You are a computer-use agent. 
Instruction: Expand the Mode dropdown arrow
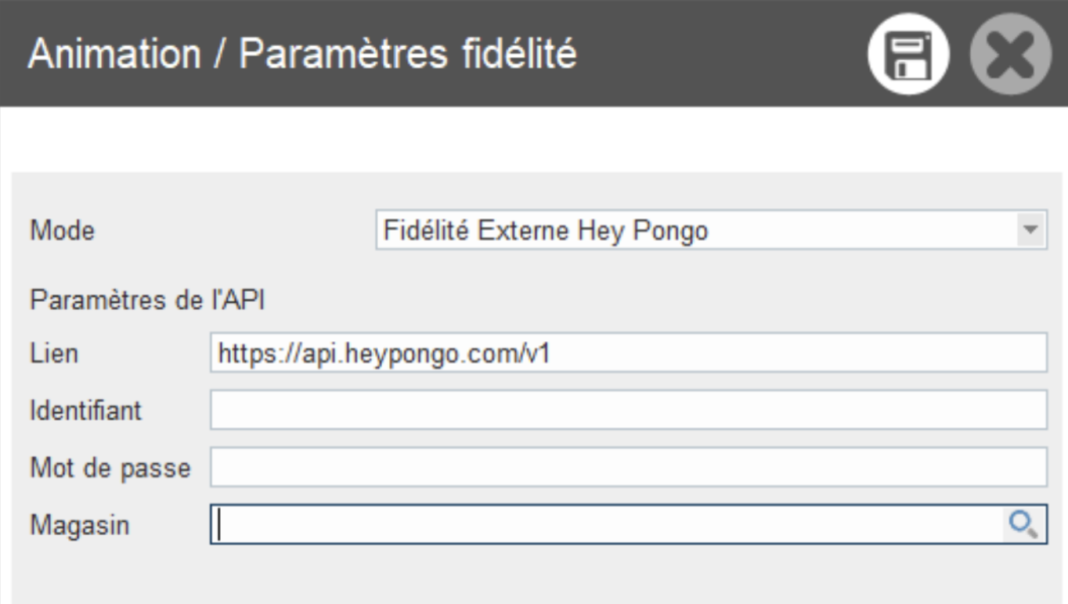pyautogui.click(x=1030, y=230)
